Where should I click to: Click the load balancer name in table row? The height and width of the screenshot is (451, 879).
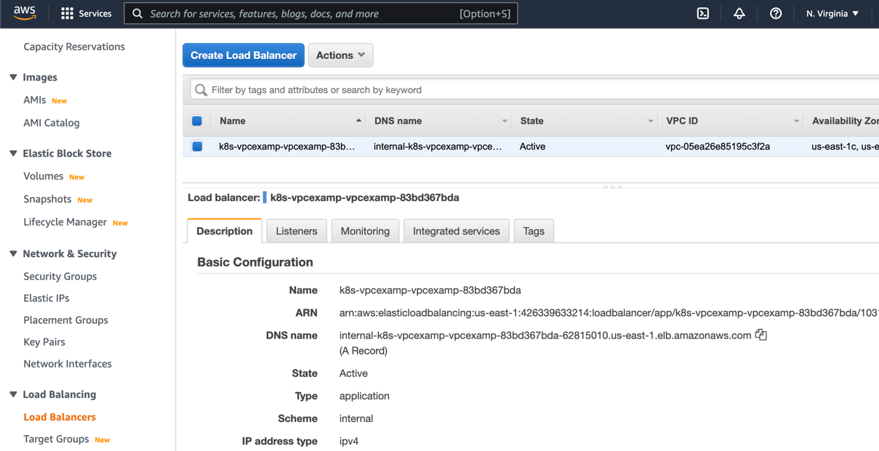point(287,146)
